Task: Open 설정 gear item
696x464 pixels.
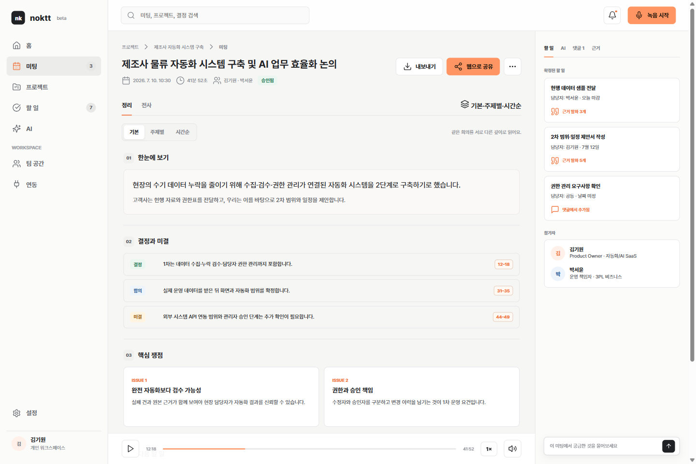Action: [54, 413]
